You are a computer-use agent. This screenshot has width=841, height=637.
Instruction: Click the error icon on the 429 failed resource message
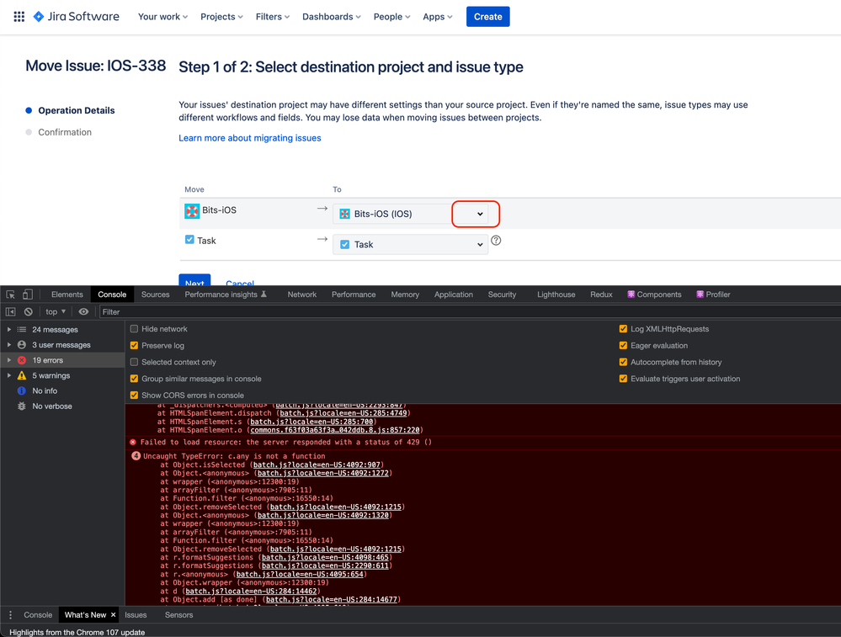tap(133, 443)
